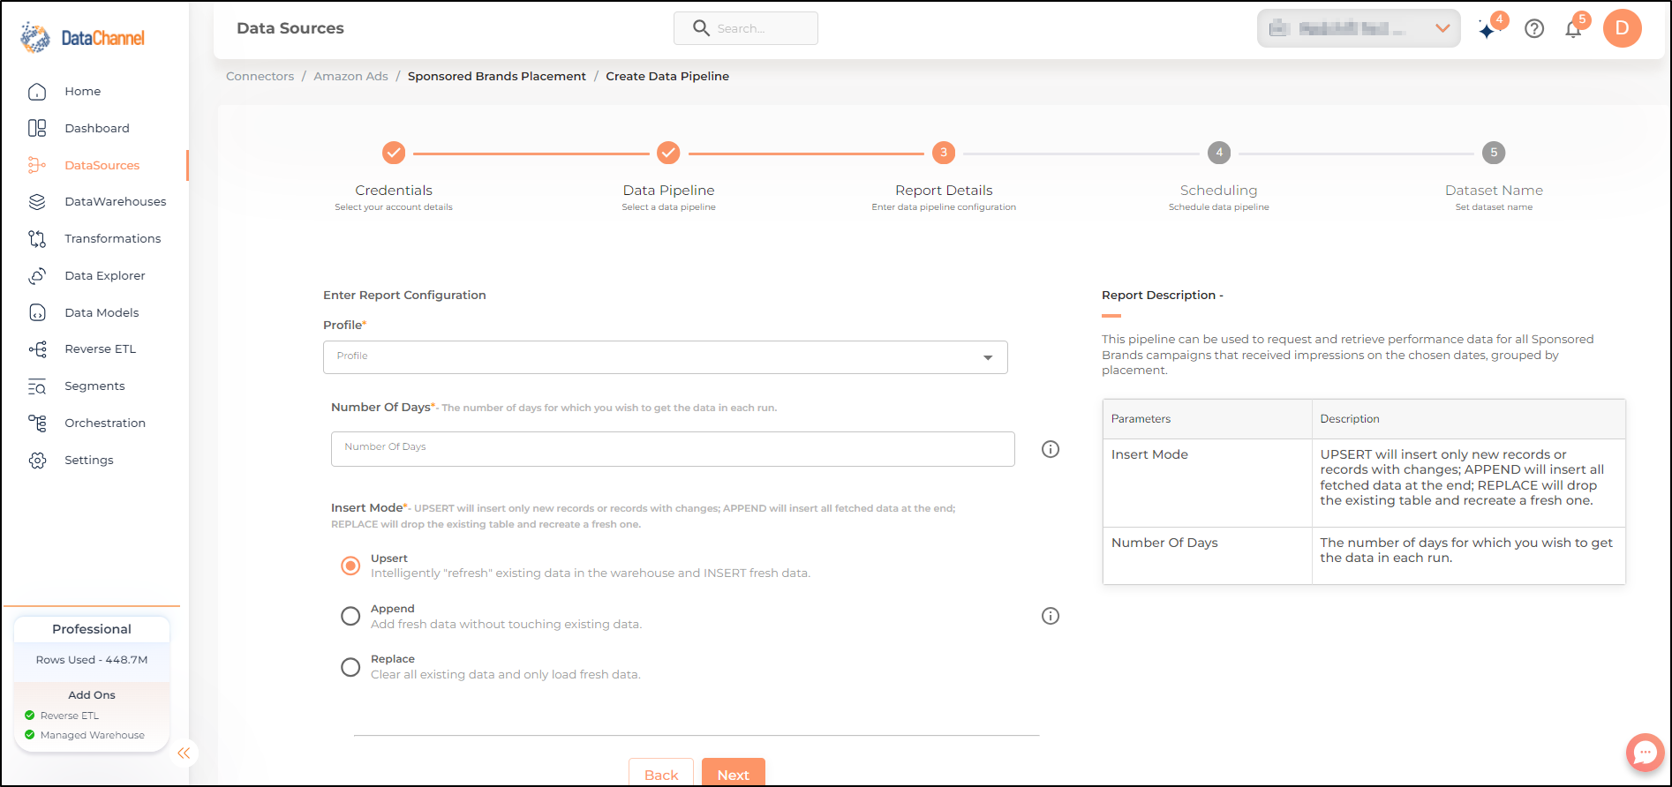Follow the Connectors breadcrumb link
Image resolution: width=1672 pixels, height=787 pixels.
pos(260,77)
